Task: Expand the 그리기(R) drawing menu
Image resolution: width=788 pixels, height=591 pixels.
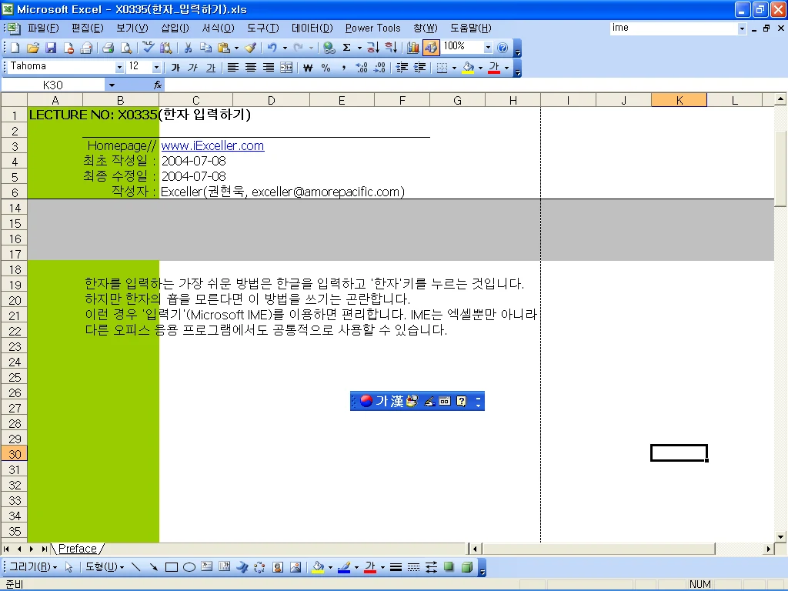Action: (33, 567)
